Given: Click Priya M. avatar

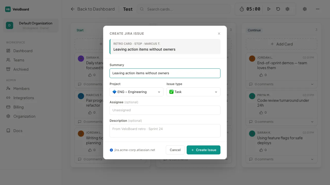Looking at the screenshot, I should click(x=252, y=96).
